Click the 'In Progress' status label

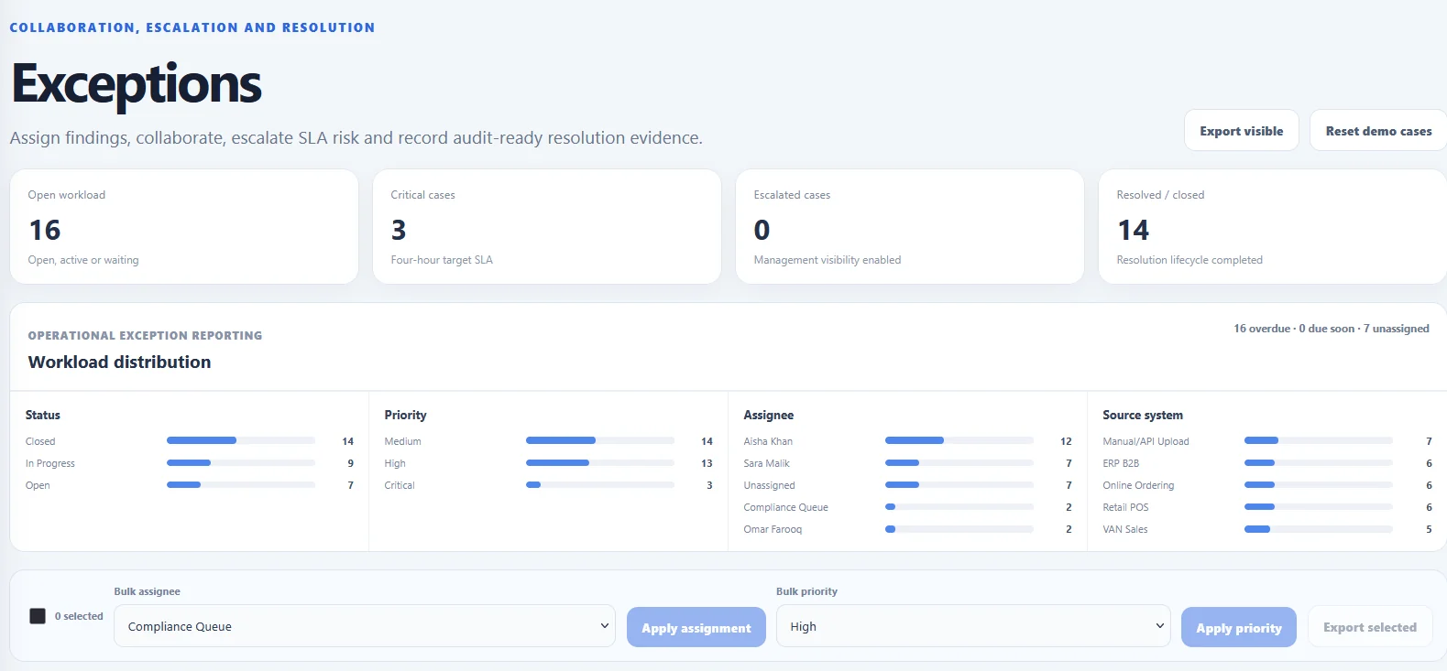pyautogui.click(x=50, y=463)
